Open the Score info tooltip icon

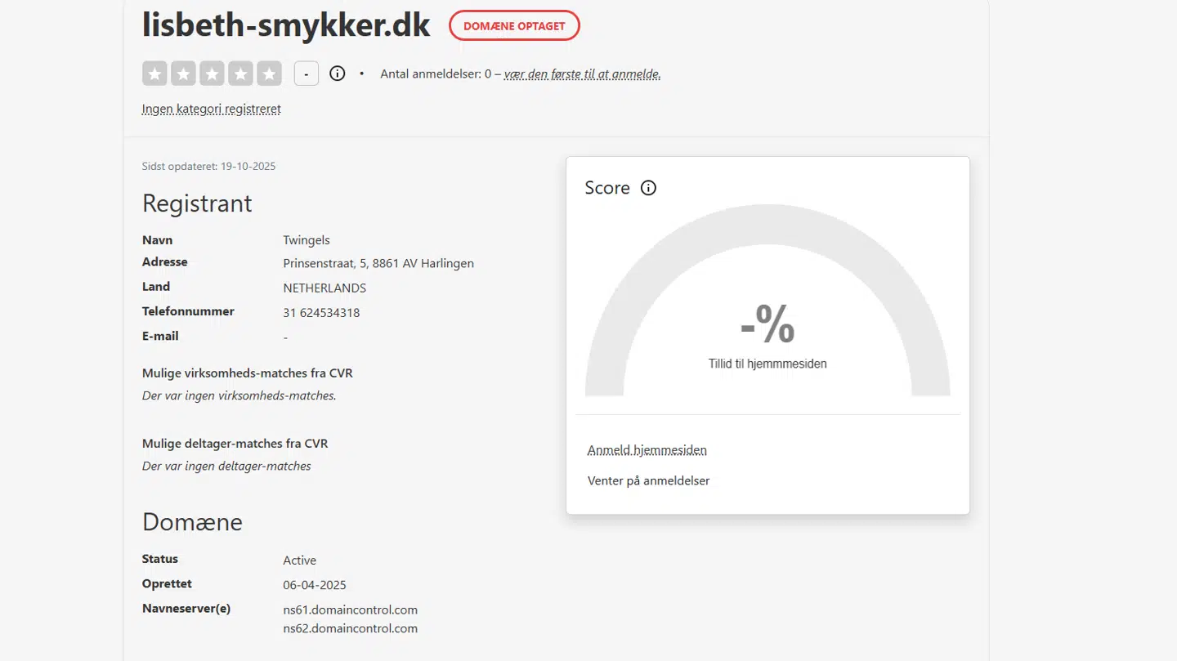[x=648, y=188]
